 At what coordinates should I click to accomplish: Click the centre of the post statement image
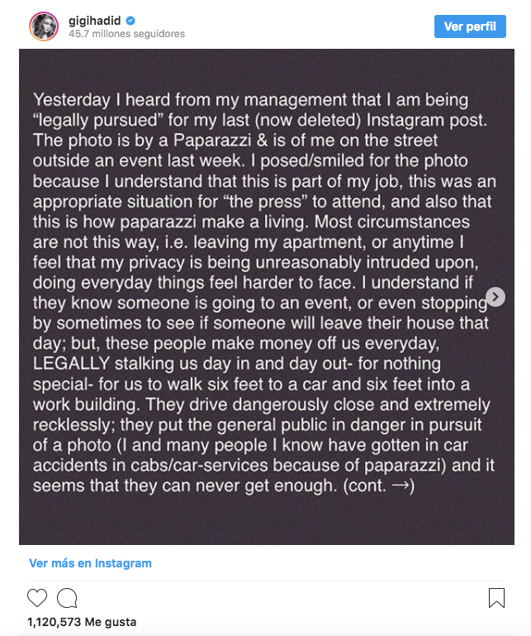tap(267, 296)
